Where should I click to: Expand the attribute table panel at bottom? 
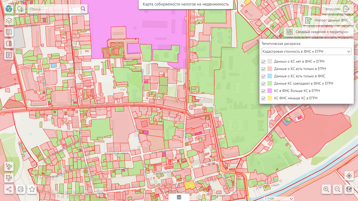point(179,197)
